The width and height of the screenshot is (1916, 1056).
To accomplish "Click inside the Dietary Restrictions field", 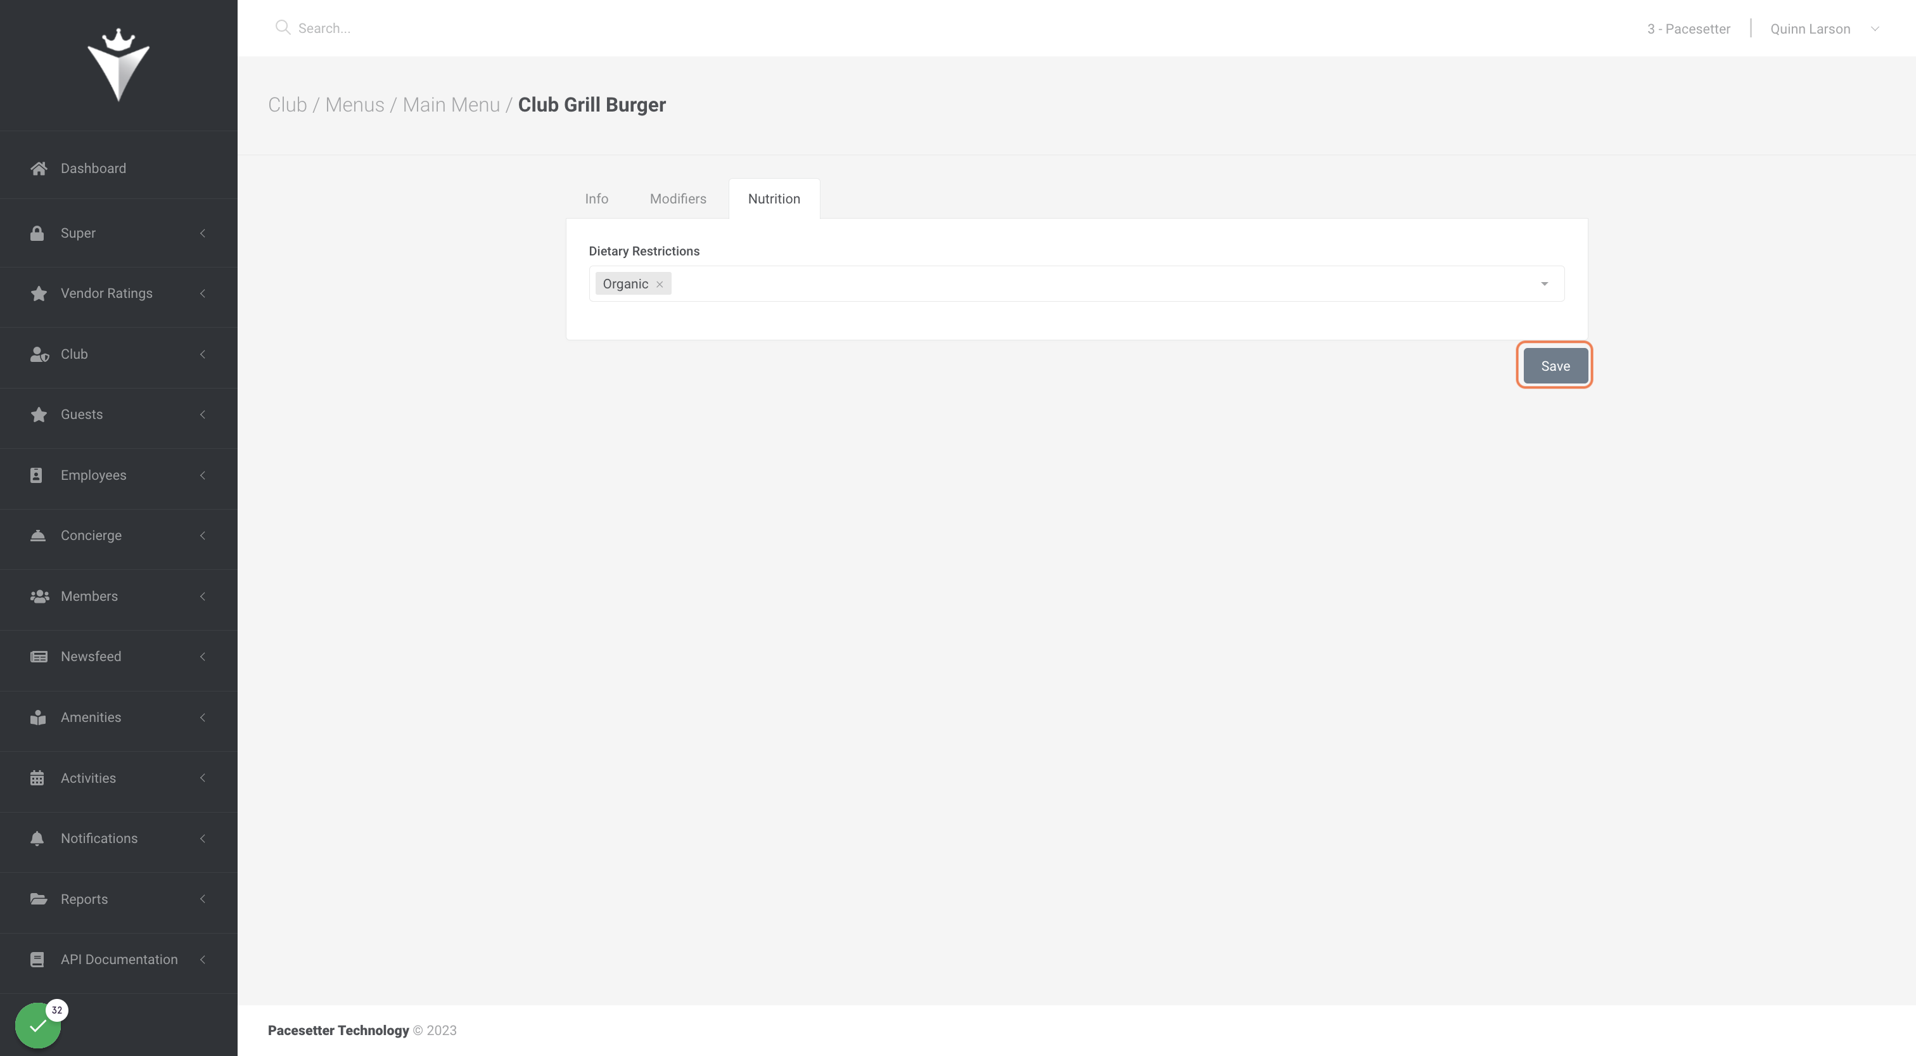I will [1076, 283].
